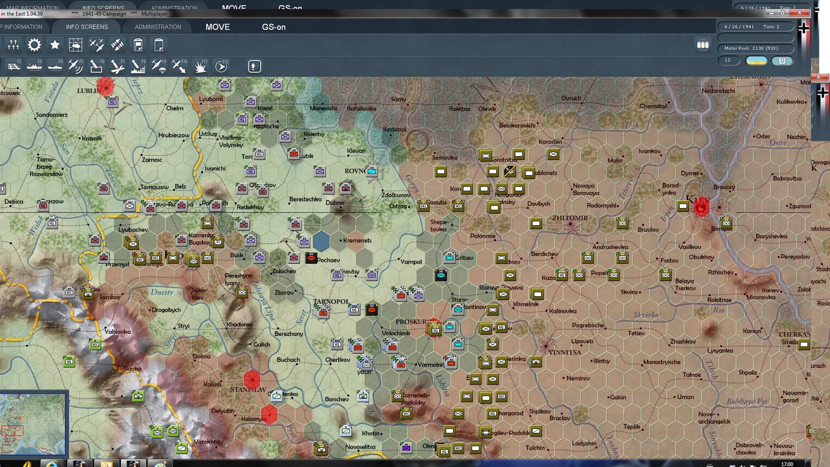Open the weather map grid icon
This screenshot has width=830, height=467.
click(x=76, y=45)
